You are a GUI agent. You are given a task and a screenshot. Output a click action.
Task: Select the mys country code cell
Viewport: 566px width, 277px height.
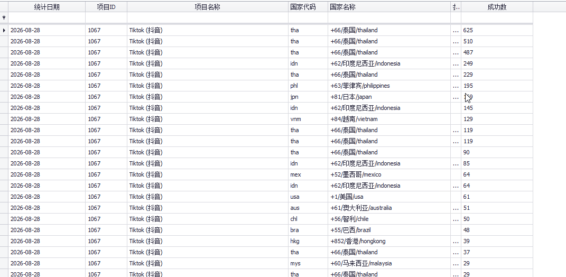[308, 264]
